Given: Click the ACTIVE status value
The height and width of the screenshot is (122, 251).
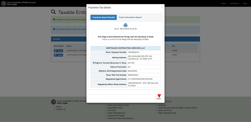Looking at the screenshot, I should (131, 63).
